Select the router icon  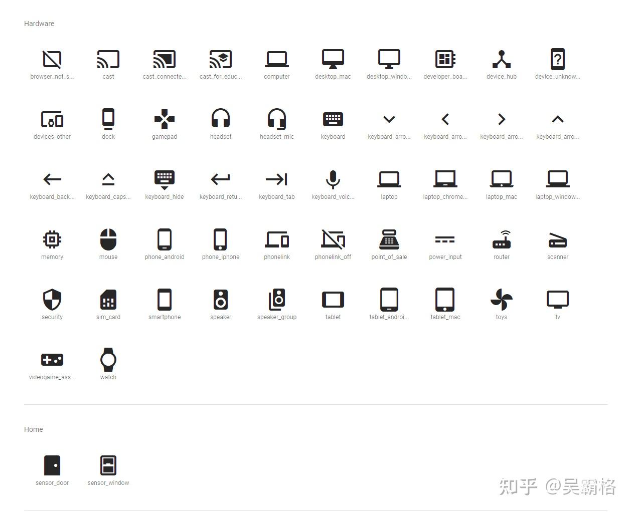tap(501, 239)
